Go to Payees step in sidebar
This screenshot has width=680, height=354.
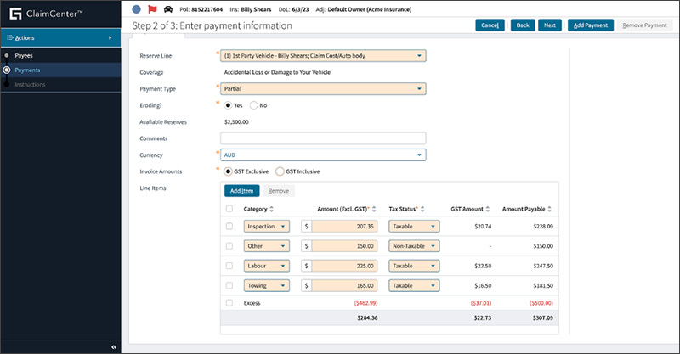point(24,55)
